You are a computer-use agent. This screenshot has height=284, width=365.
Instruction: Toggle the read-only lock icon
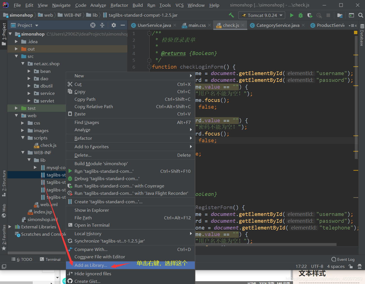tap(351, 266)
